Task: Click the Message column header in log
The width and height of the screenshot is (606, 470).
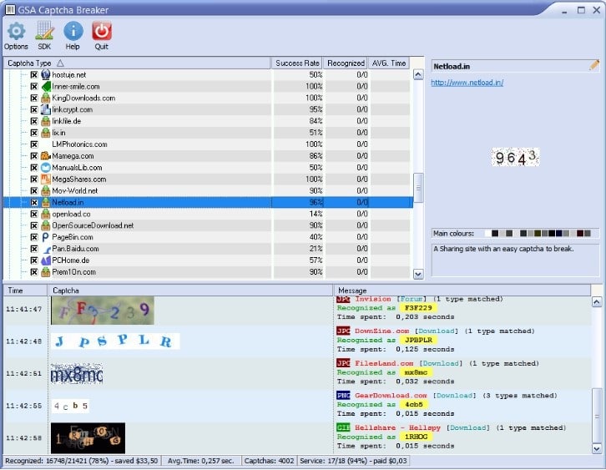Action: point(462,290)
